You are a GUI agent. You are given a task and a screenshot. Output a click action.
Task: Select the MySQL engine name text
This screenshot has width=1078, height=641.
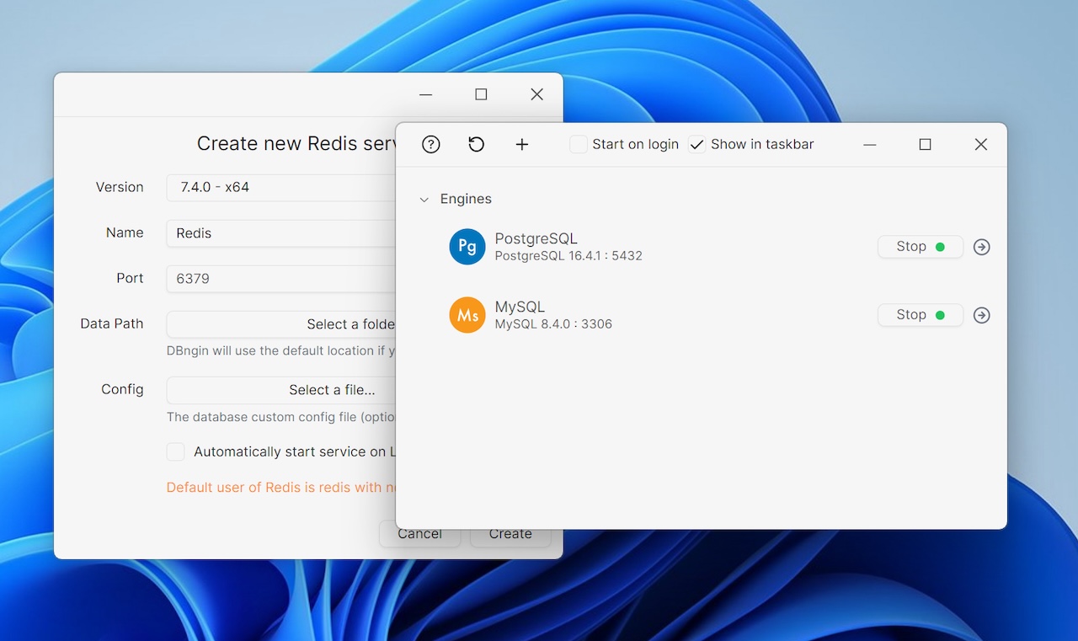coord(520,307)
